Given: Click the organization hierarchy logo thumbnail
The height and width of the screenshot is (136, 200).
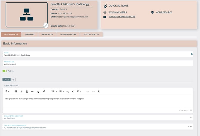Looking at the screenshot, I should 27,15.
